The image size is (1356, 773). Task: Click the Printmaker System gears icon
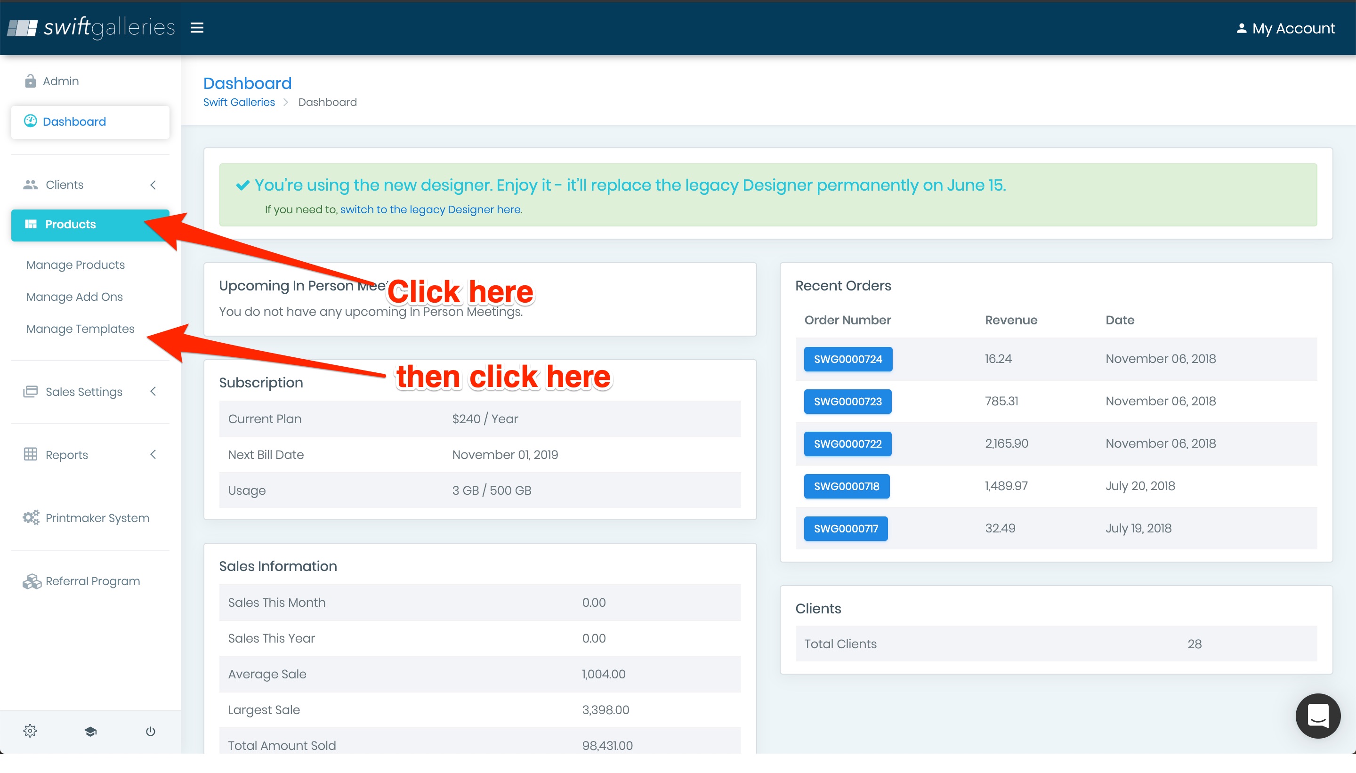coord(31,518)
